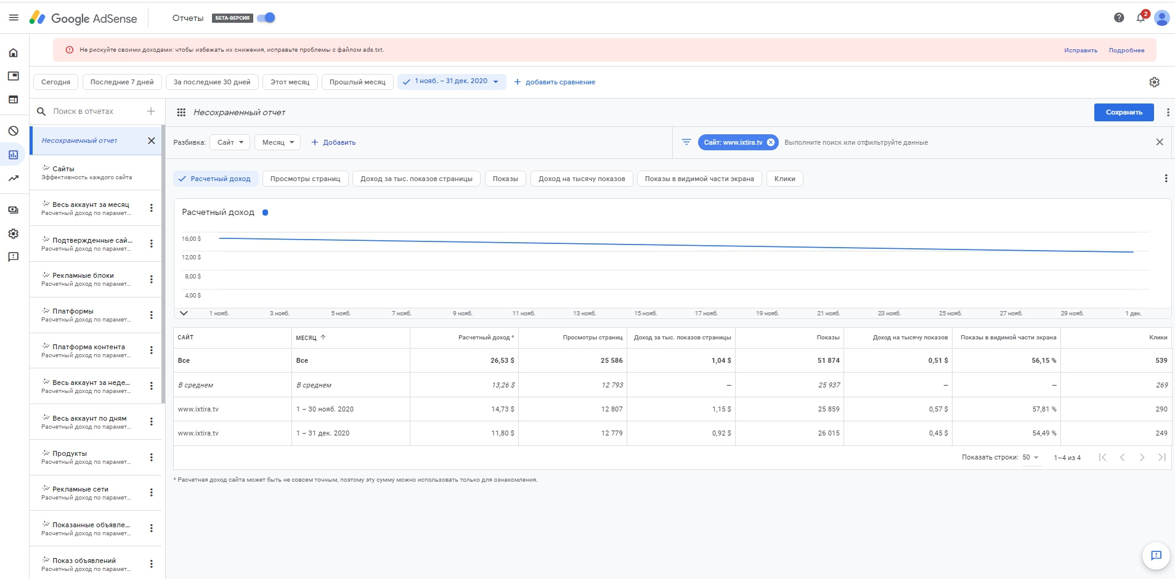This screenshot has height=579, width=1175.
Task: Open options for Рекламные блоки report
Action: click(x=151, y=280)
